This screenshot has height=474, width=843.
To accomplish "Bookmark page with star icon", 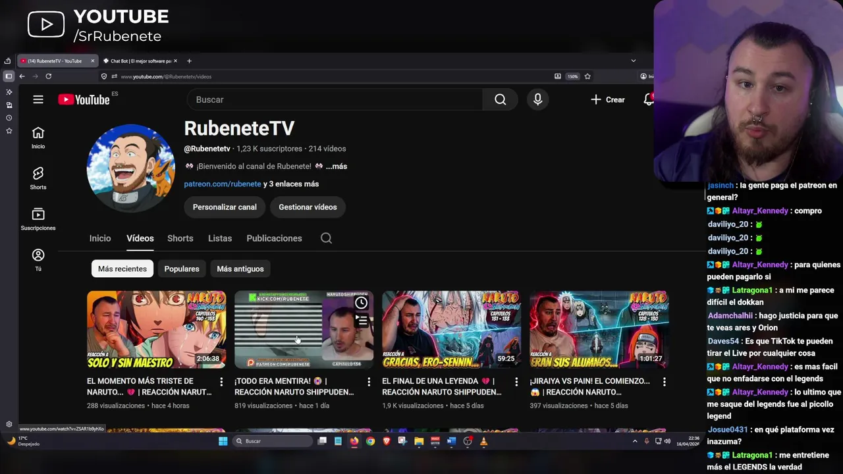I will pyautogui.click(x=587, y=76).
